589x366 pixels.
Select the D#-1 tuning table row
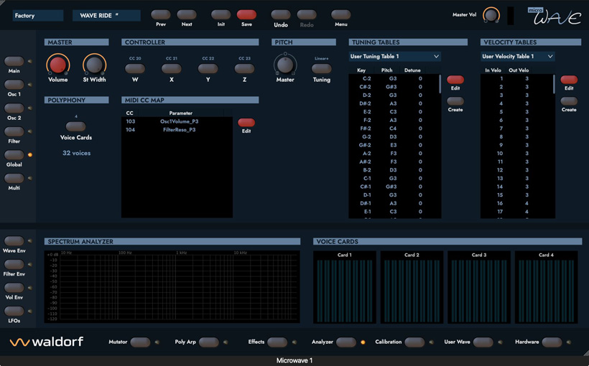click(x=394, y=203)
